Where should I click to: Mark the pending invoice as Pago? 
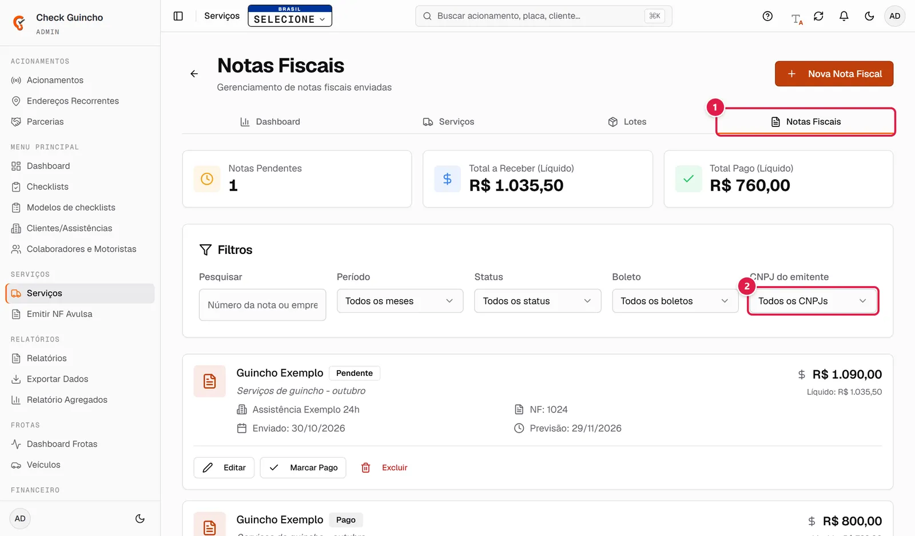[x=303, y=468]
